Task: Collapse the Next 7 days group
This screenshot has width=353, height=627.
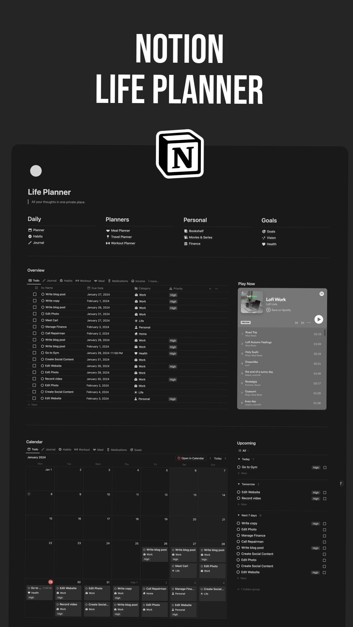Action: pyautogui.click(x=239, y=515)
